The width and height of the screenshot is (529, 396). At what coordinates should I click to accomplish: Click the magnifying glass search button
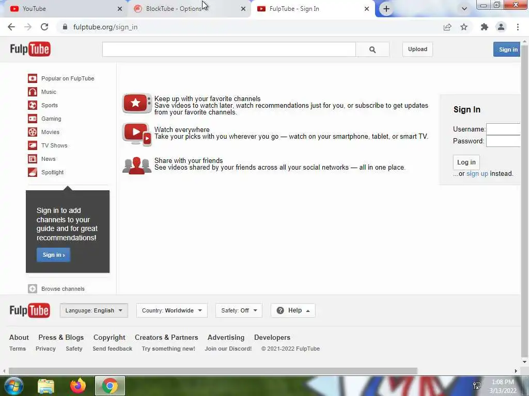[x=372, y=49]
